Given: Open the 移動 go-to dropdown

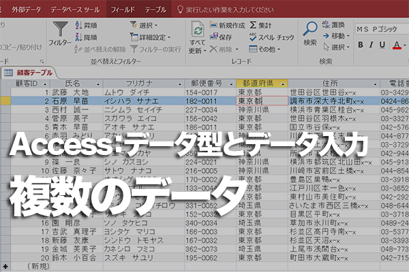Looking at the screenshot, I should [336, 35].
